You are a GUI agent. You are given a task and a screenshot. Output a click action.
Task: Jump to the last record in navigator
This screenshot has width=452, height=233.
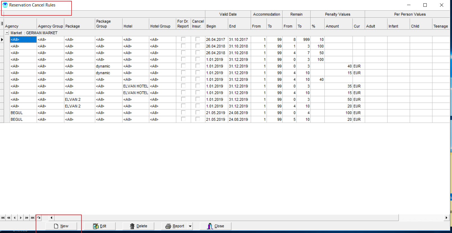click(x=33, y=218)
